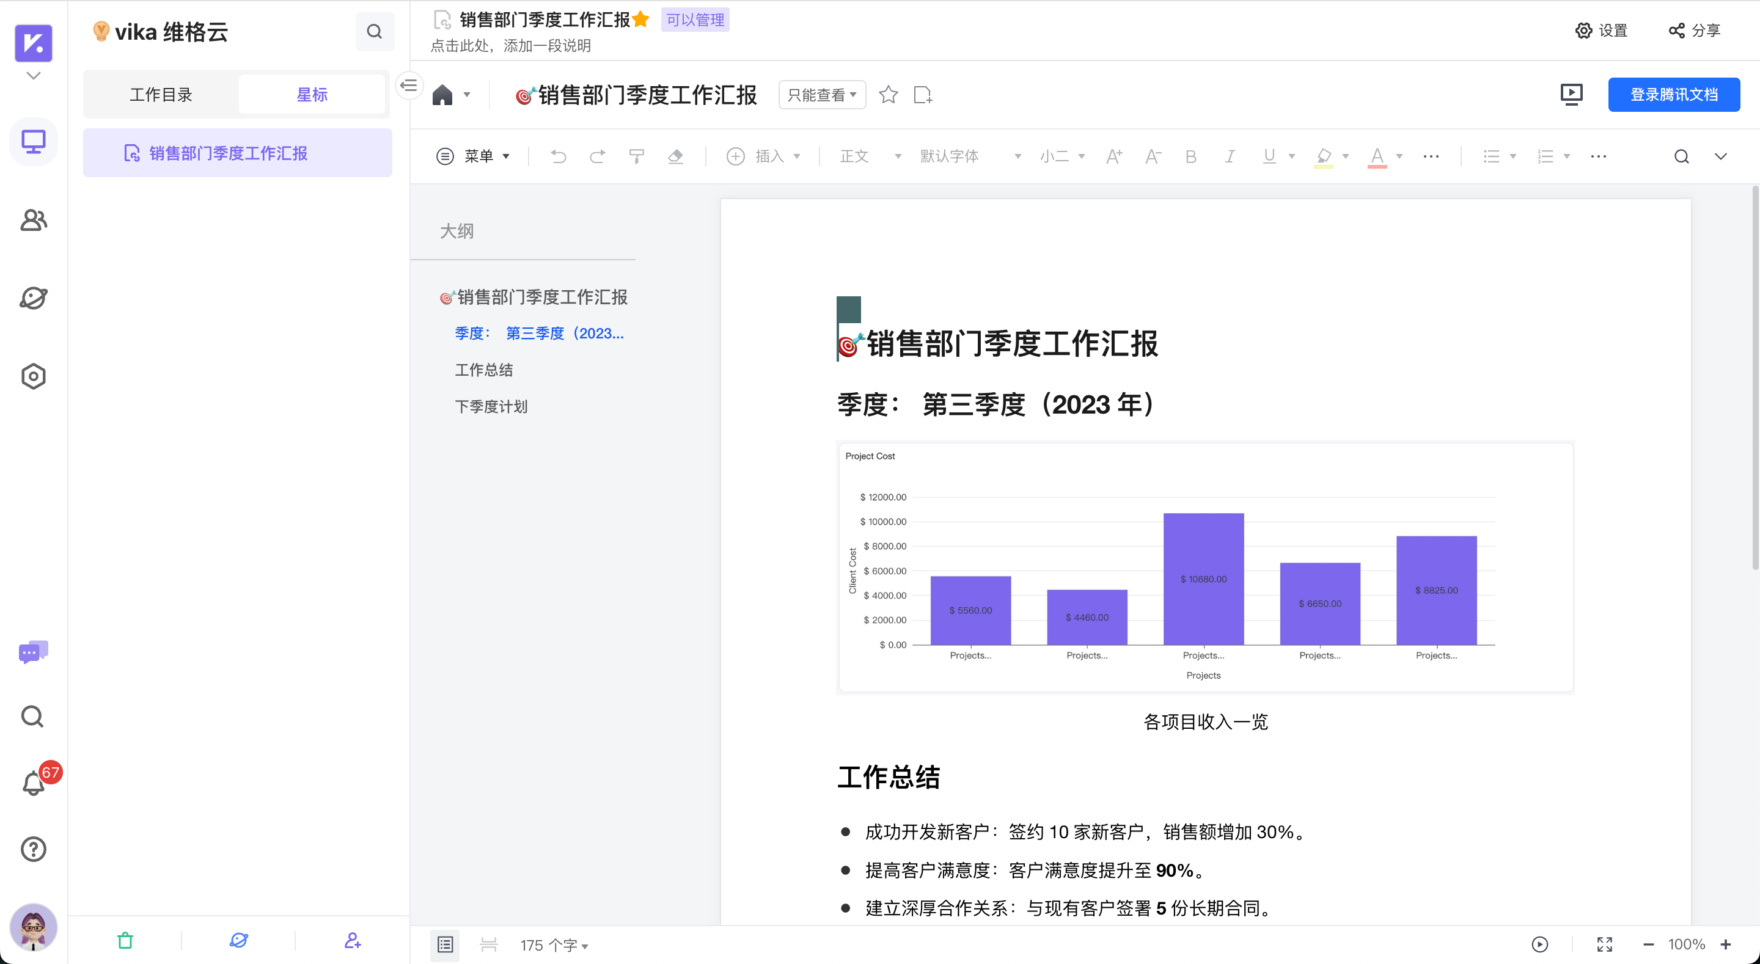This screenshot has height=964, width=1760.
Task: Select the format painter tool
Action: 636,156
